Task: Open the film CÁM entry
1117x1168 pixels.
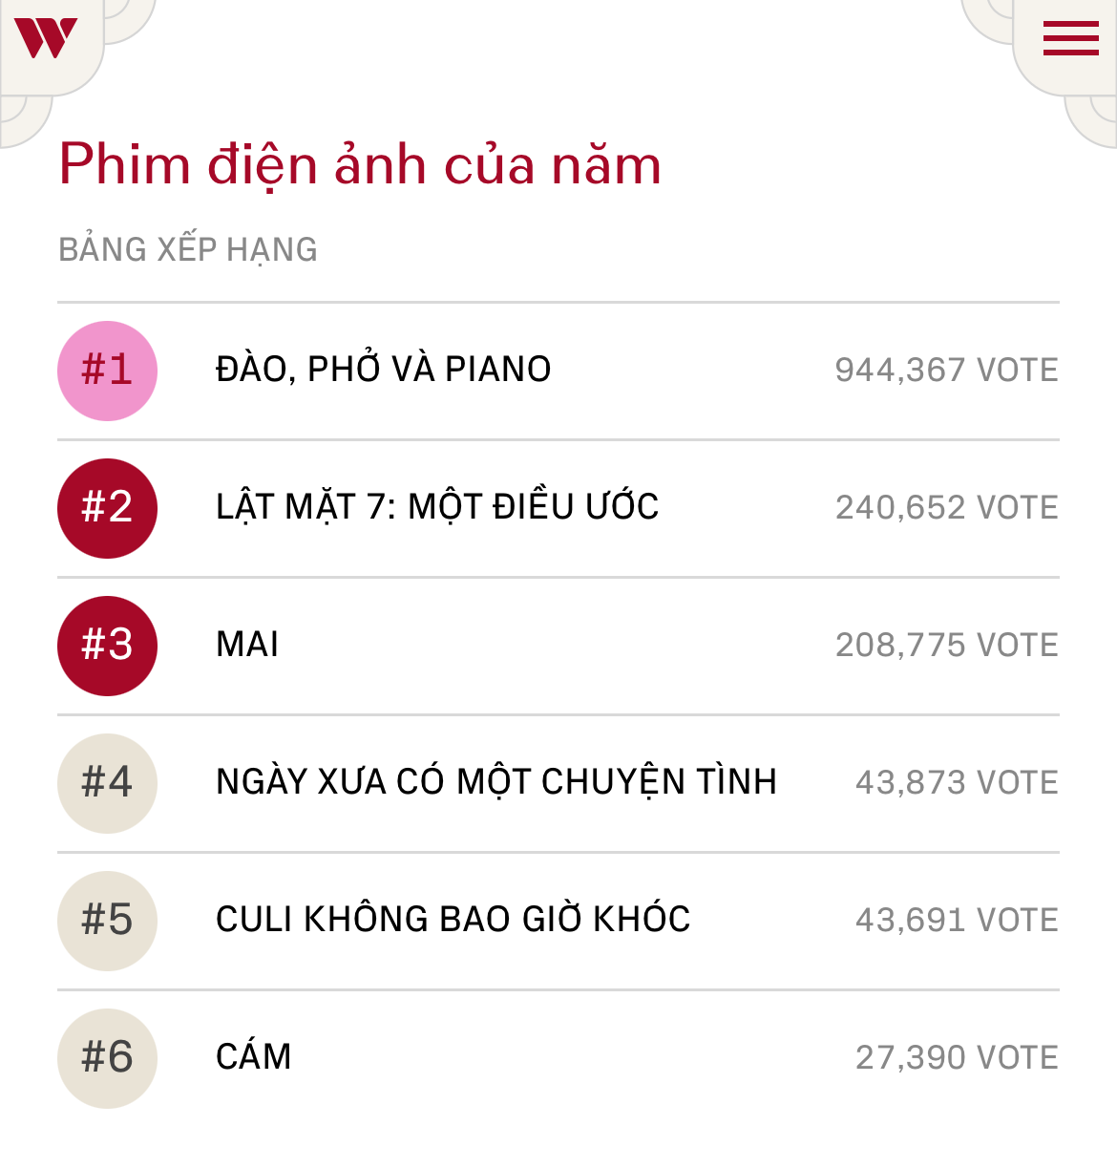Action: point(253,1057)
